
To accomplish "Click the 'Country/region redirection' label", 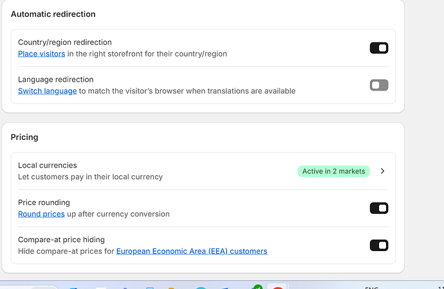I will pos(64,42).
